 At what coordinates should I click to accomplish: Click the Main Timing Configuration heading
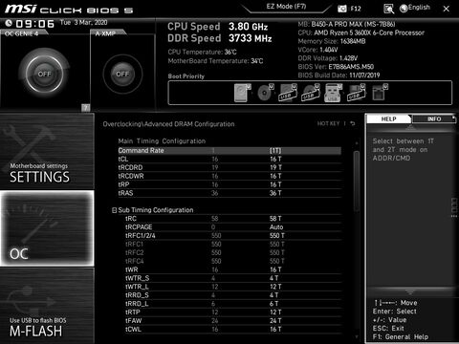click(162, 141)
